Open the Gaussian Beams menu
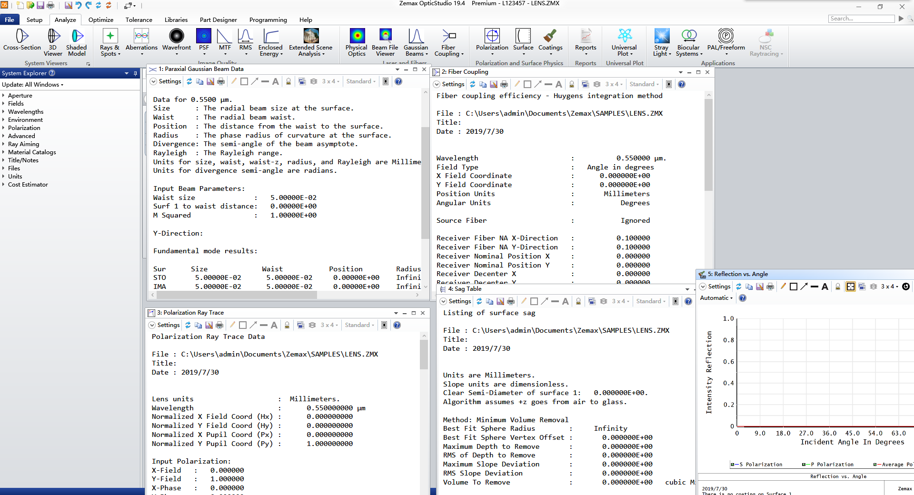The height and width of the screenshot is (495, 914). (416, 42)
